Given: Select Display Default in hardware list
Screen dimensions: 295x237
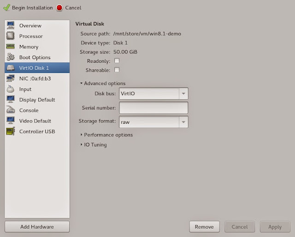Looking at the screenshot, I should [37, 99].
